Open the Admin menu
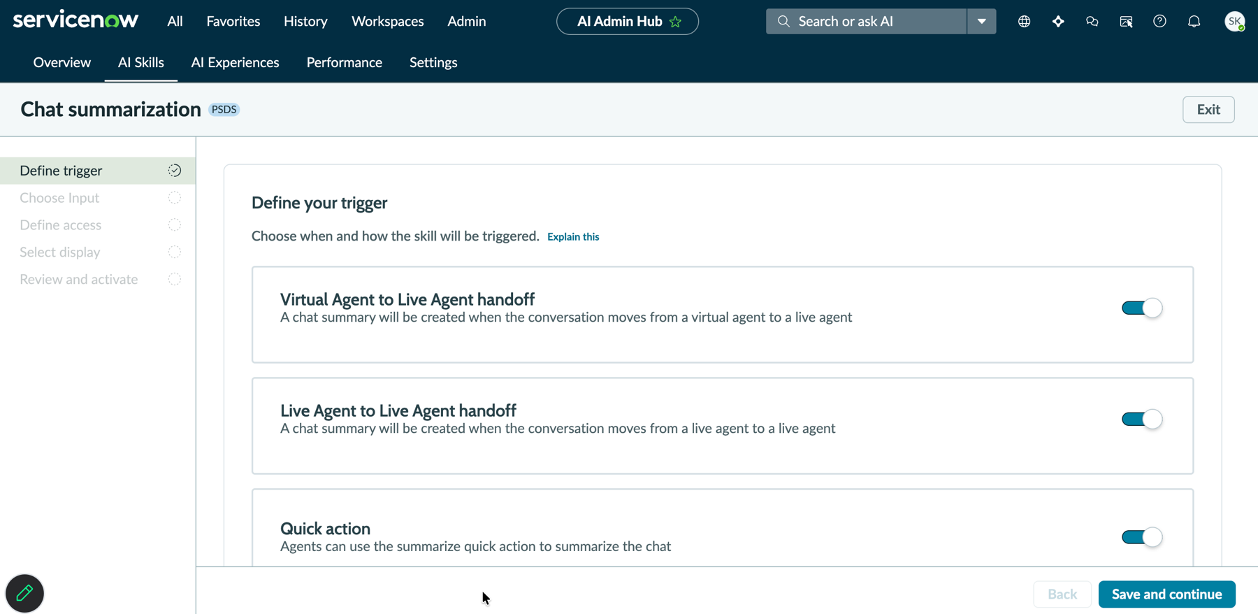1258x614 pixels. [x=467, y=22]
